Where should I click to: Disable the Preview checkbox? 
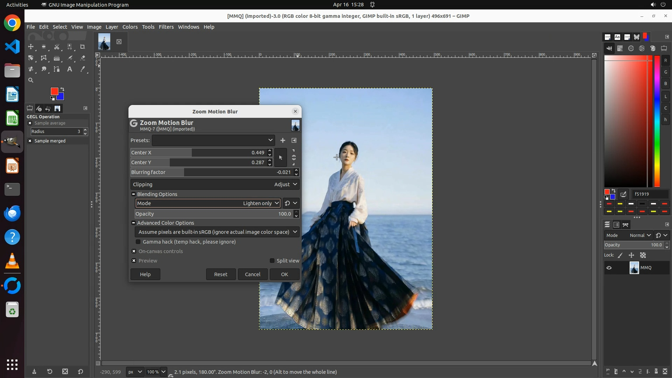[x=134, y=261]
